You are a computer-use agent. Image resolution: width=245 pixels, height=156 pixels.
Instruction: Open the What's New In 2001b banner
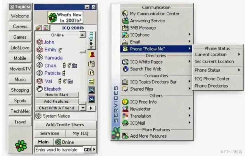pos(65,17)
